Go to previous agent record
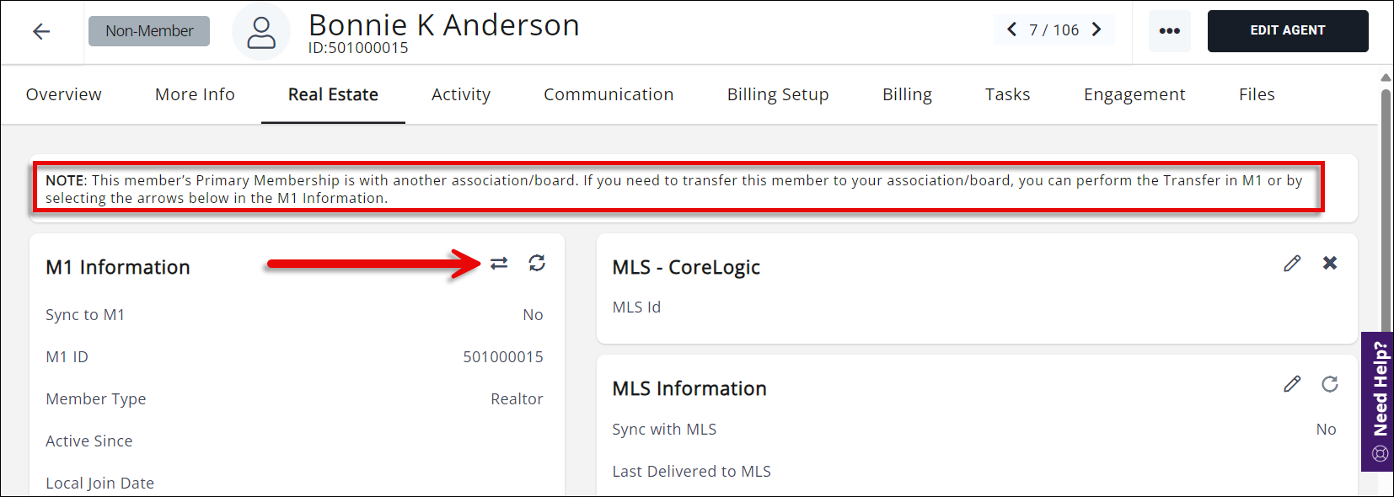Screen dimensions: 1394x497 point(1011,29)
